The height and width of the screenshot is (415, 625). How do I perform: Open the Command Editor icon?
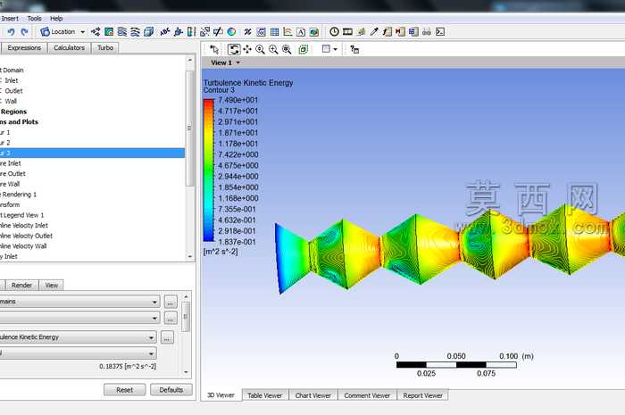[440, 32]
